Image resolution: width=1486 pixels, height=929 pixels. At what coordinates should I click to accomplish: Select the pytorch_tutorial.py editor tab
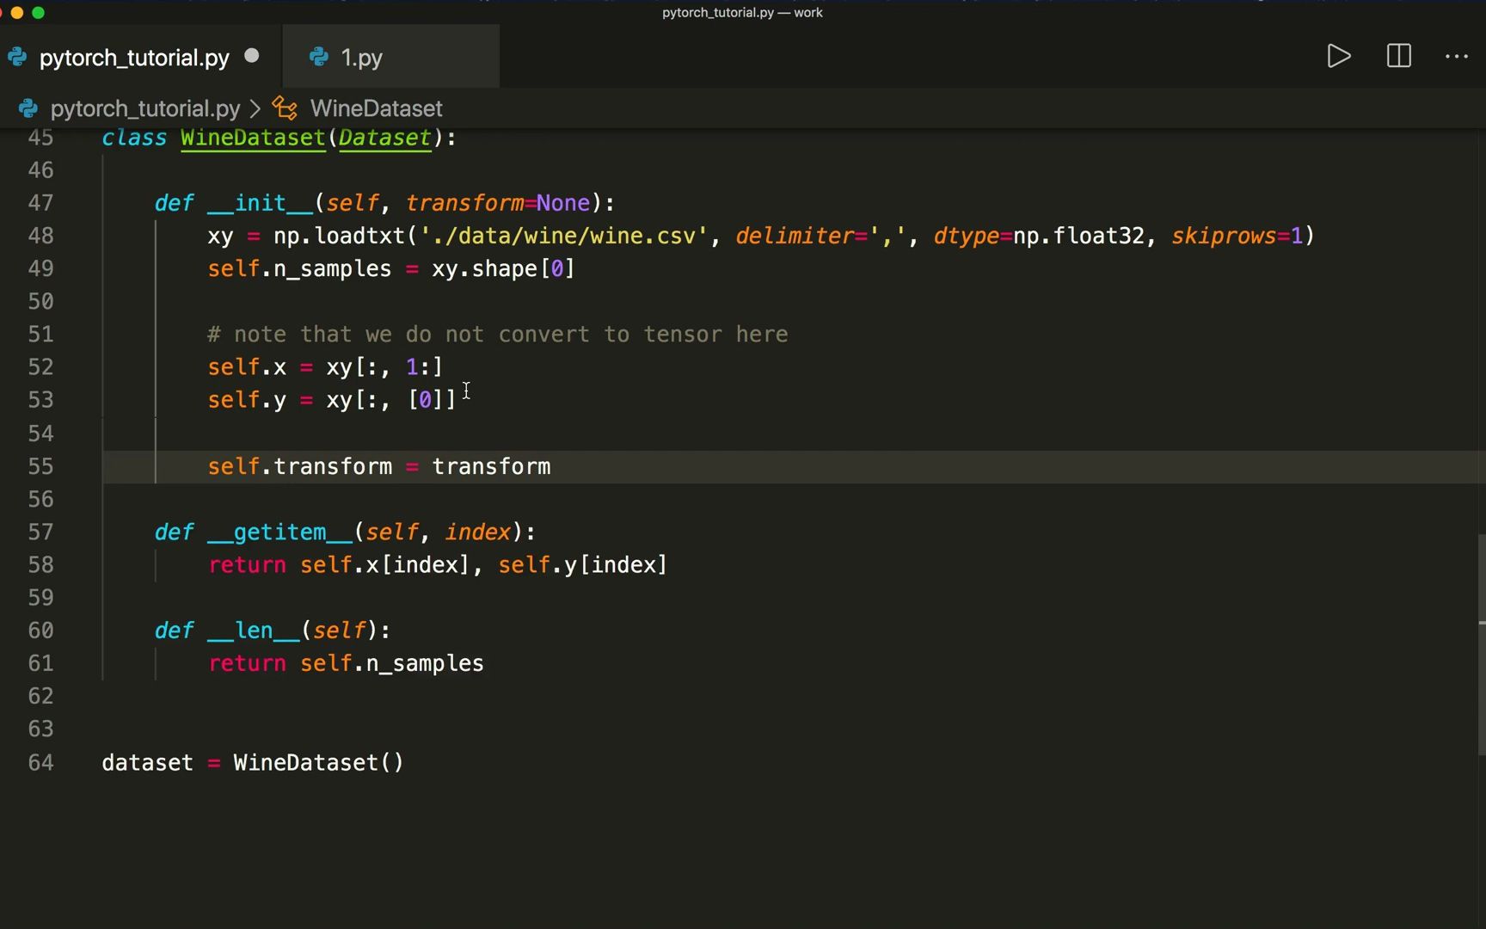click(133, 58)
